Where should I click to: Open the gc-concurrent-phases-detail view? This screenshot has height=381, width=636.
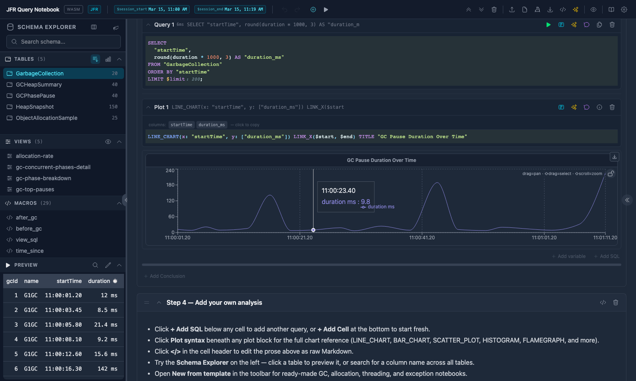[64, 167]
